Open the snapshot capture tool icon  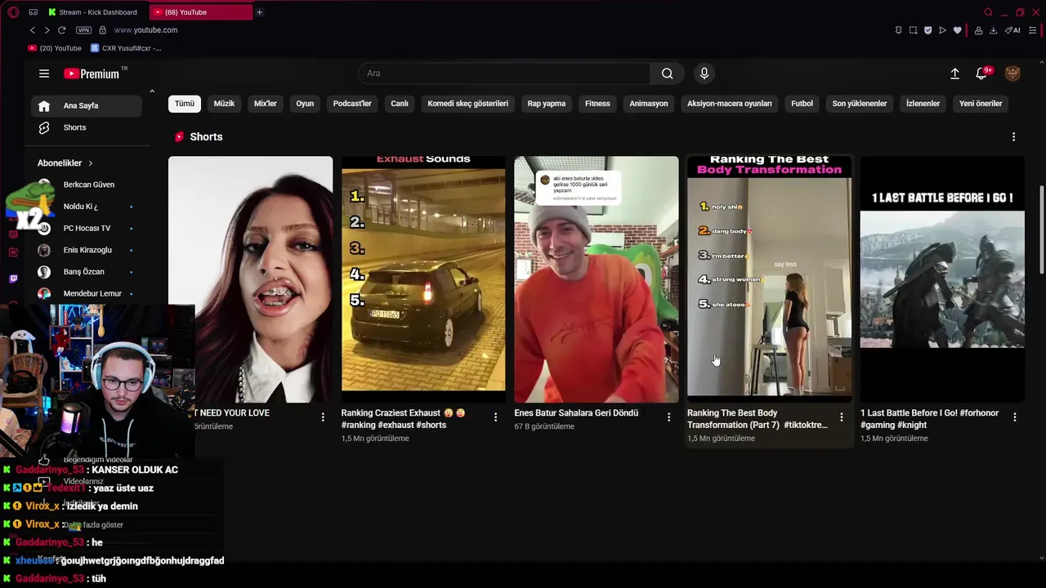point(913,30)
